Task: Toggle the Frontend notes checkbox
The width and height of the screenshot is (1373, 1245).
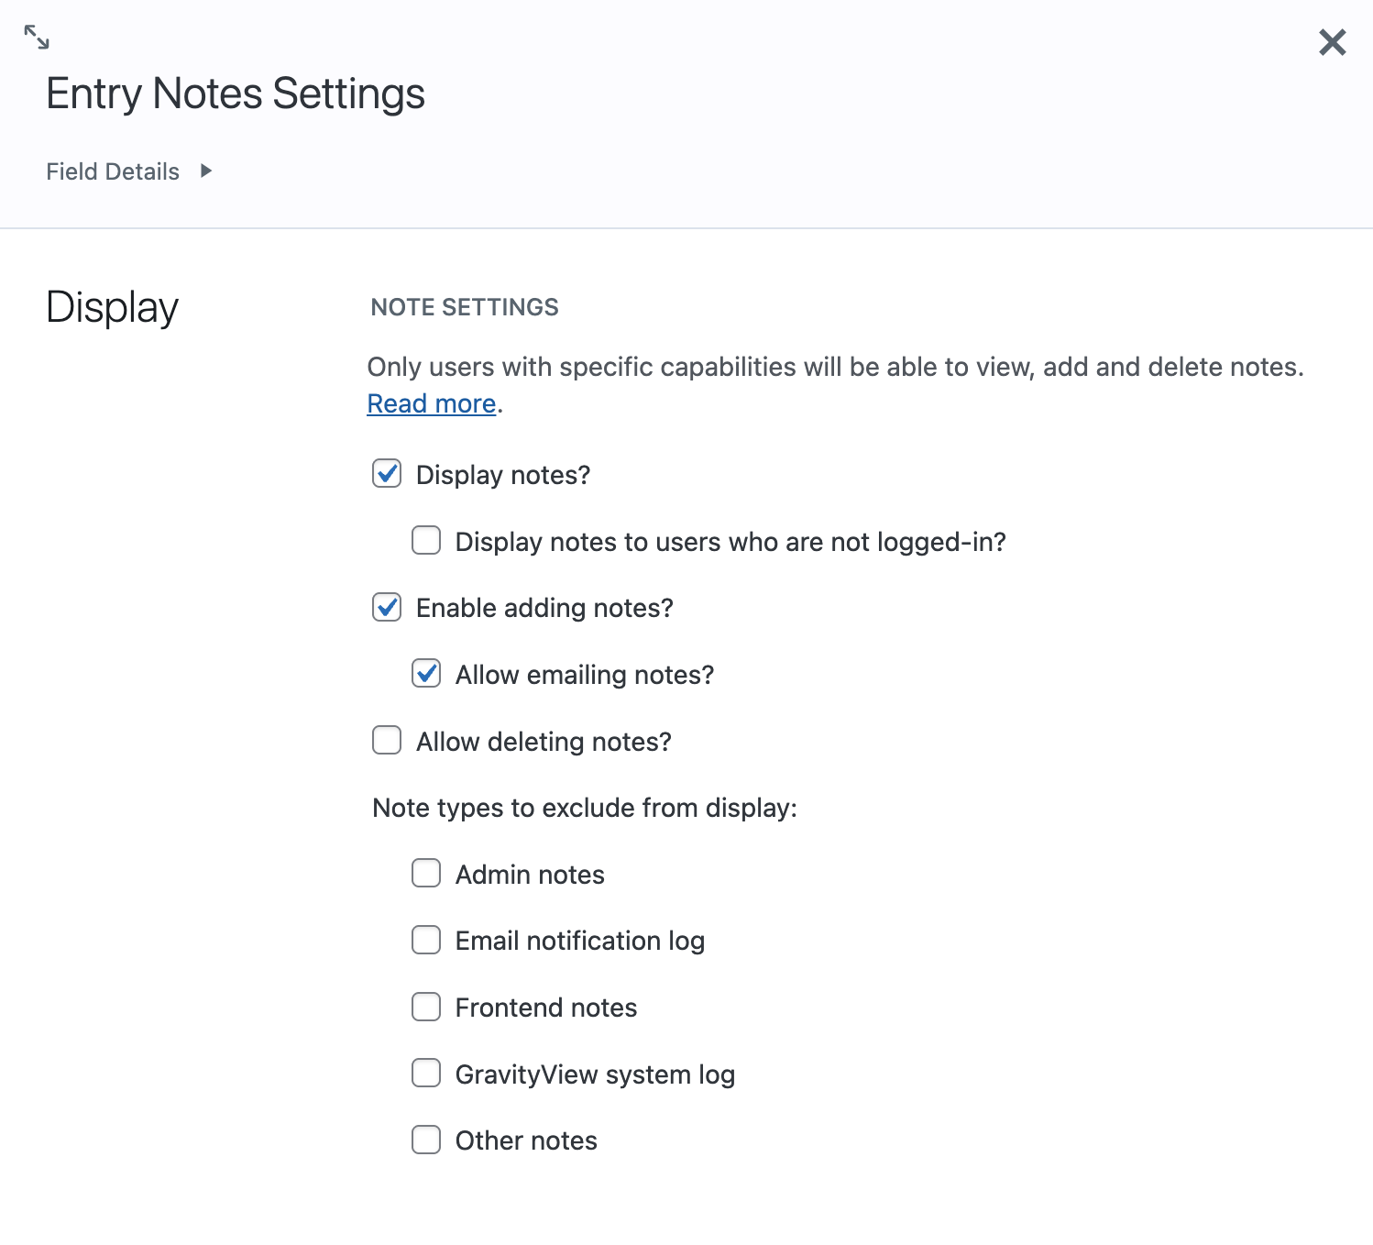Action: [x=426, y=1007]
